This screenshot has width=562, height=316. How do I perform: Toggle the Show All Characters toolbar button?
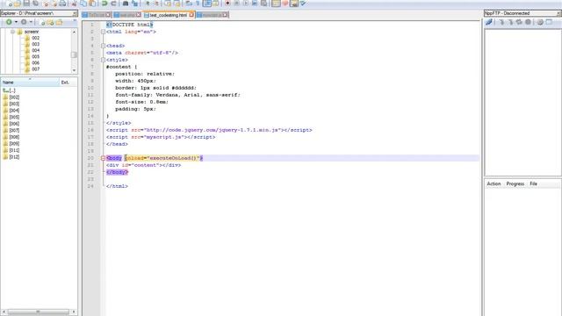pos(198,4)
